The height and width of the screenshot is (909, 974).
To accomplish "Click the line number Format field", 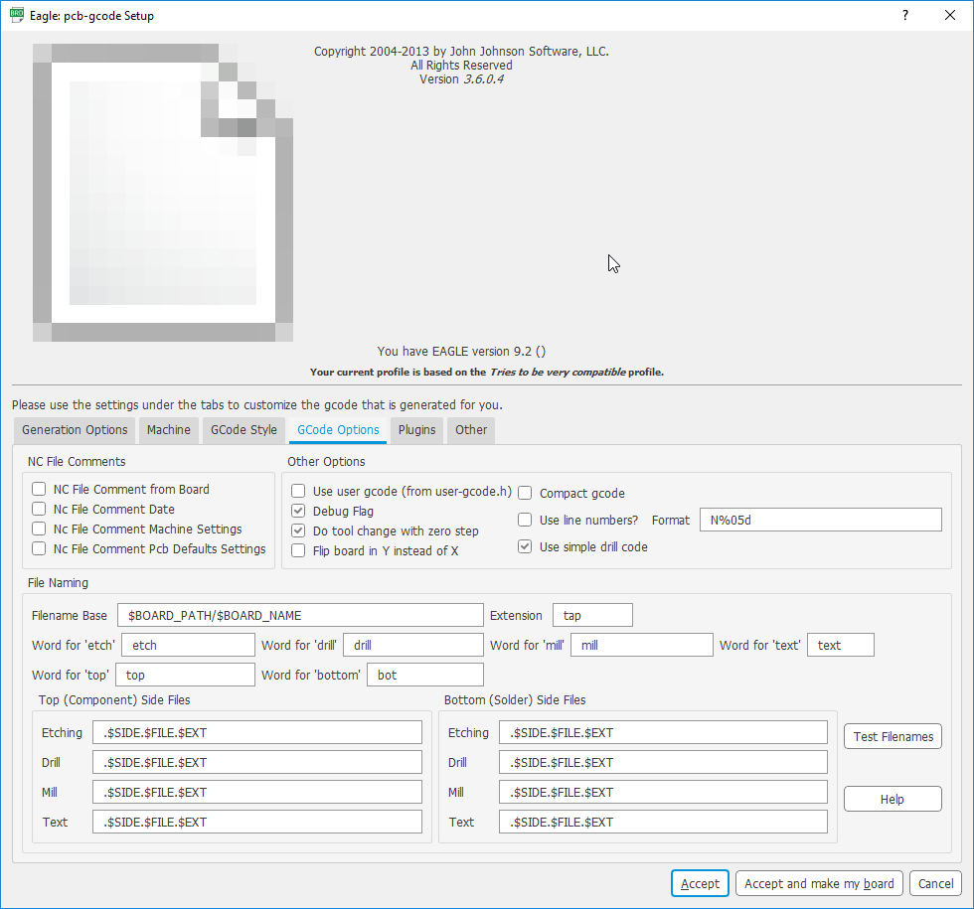I will point(821,520).
